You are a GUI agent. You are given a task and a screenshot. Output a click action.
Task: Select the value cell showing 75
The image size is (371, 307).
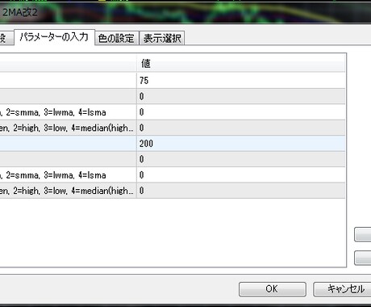click(x=241, y=81)
